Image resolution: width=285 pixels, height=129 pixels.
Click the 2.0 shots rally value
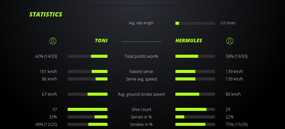[x=228, y=23]
